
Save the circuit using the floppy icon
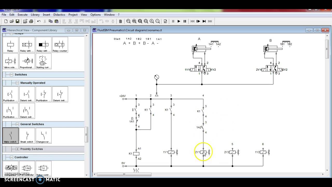17,21
